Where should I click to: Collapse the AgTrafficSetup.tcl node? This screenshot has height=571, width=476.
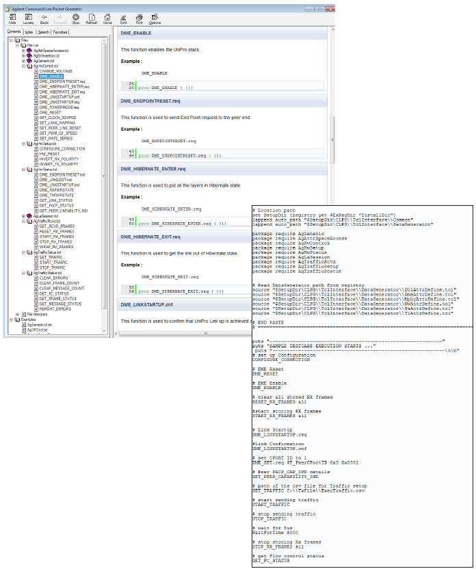pos(23,252)
